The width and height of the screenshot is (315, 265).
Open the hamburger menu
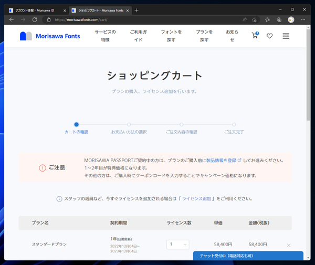point(286,36)
